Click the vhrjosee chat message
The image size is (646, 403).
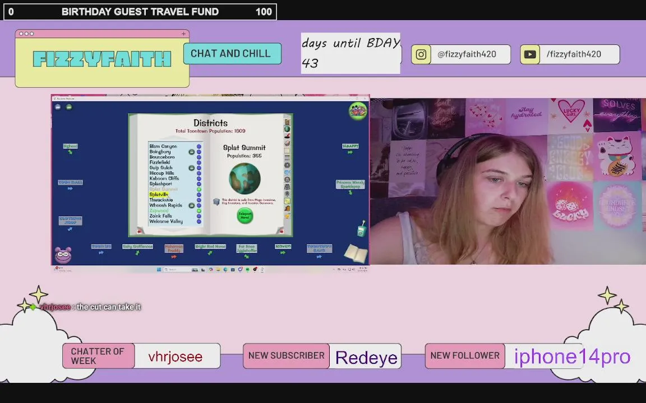(91, 307)
